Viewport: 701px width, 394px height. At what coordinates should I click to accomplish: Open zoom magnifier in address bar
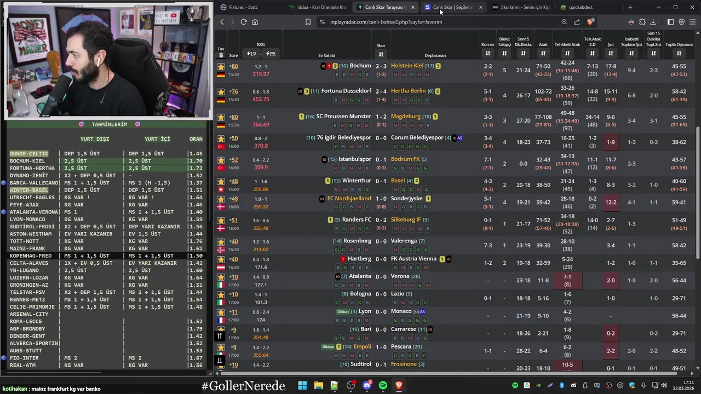(x=564, y=22)
